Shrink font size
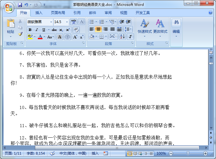Viewport: 216px width, 159px height. [81, 37]
